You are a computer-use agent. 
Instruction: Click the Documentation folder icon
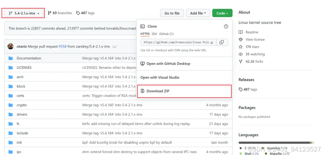[11, 58]
